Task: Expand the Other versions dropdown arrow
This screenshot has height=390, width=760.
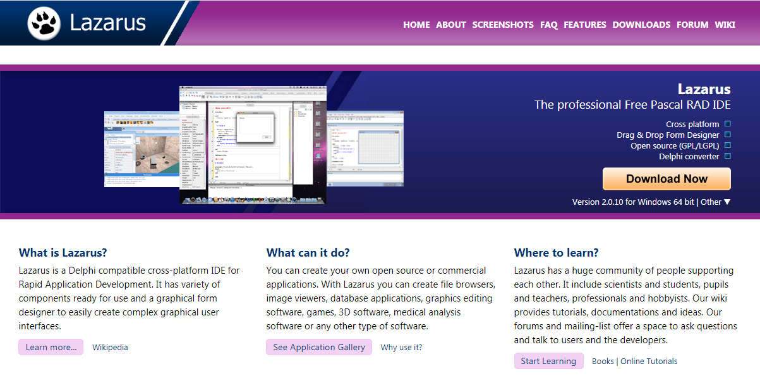Action: point(727,202)
